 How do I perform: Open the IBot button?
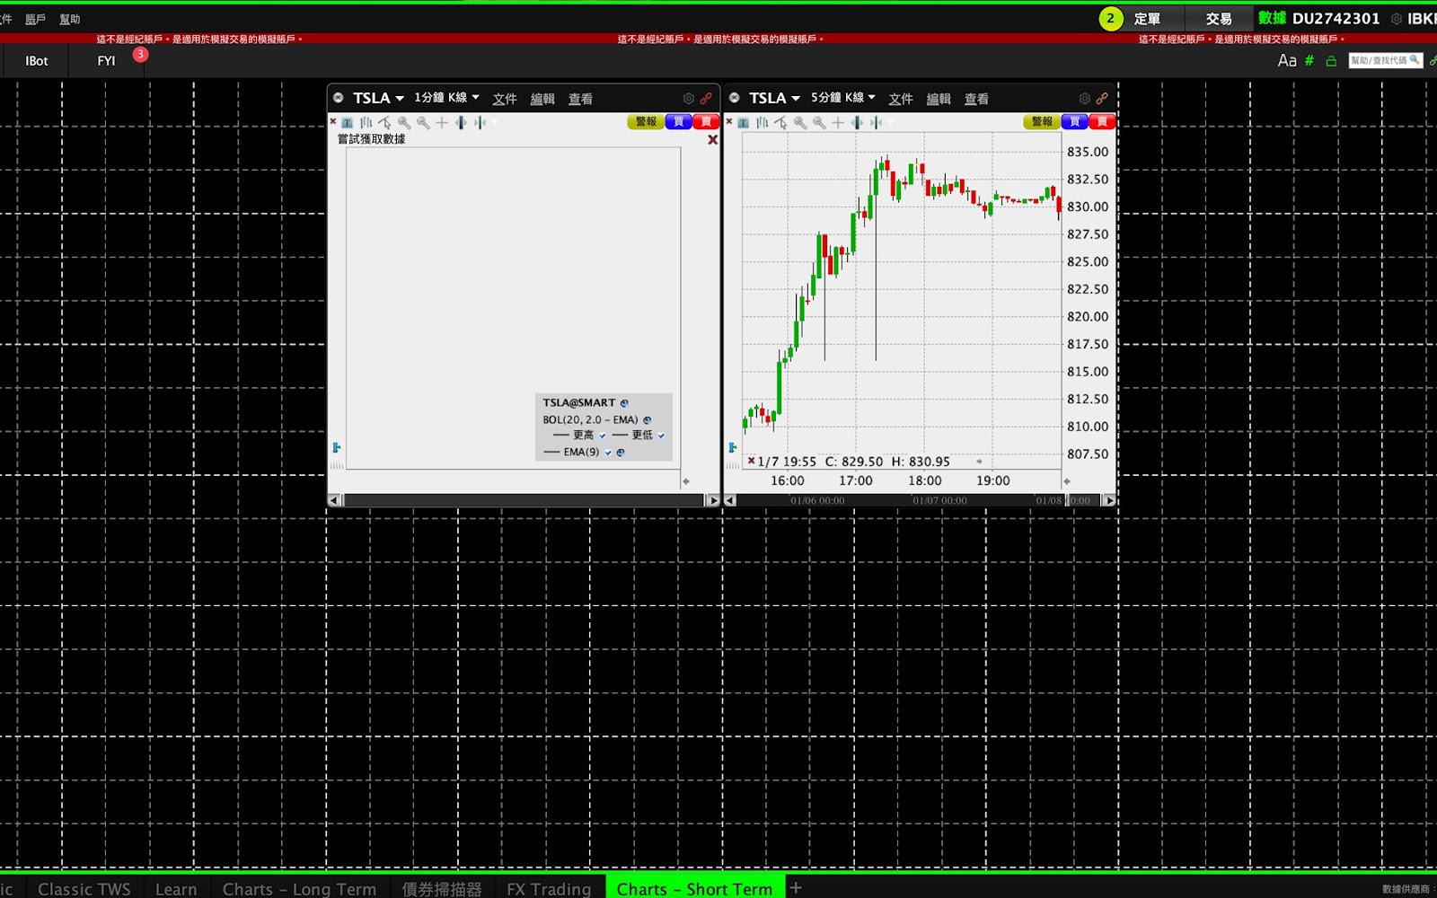(x=37, y=61)
